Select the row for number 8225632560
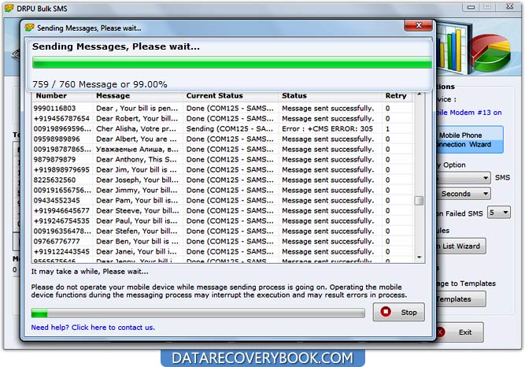The width and height of the screenshot is (525, 367). (222, 180)
